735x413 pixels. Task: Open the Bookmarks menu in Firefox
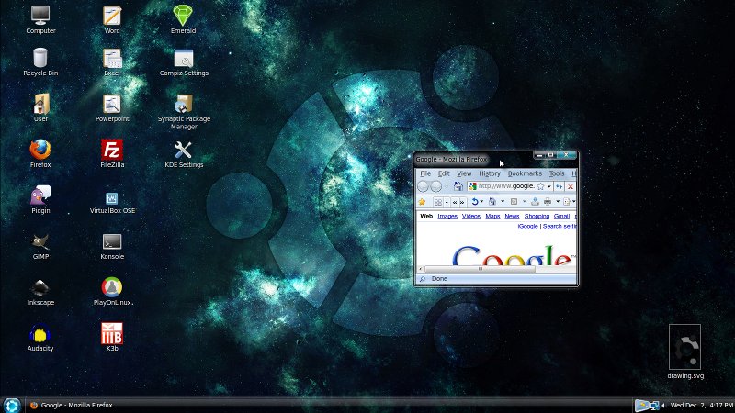pyautogui.click(x=525, y=173)
